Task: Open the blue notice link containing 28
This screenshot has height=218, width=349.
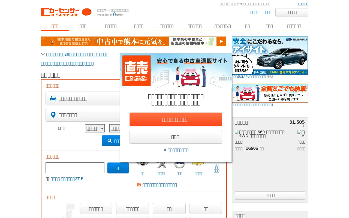Action: tap(77, 54)
